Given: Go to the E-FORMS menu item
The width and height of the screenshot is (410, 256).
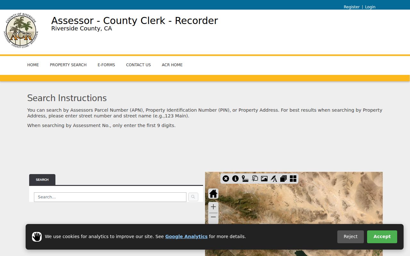Looking at the screenshot, I should (106, 65).
